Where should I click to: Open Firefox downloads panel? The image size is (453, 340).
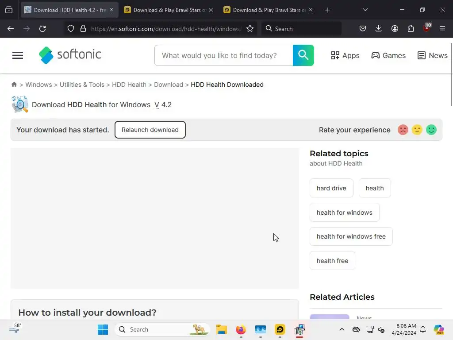379,28
